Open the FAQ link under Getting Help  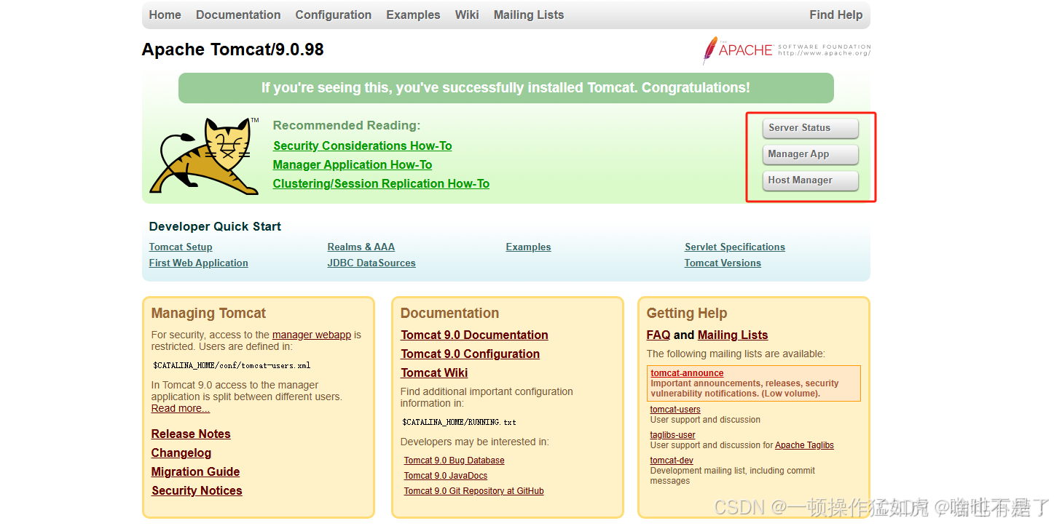click(x=658, y=335)
